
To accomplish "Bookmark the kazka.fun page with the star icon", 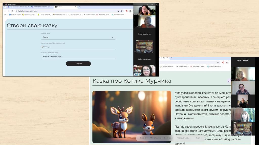I will 122,11.
